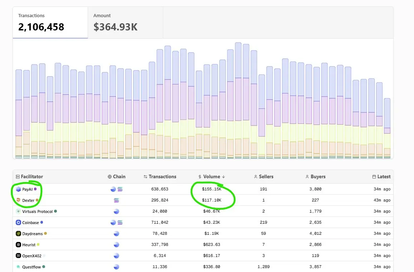The width and height of the screenshot is (414, 272).
Task: Switch to the Transactions tab
Action: (x=50, y=23)
